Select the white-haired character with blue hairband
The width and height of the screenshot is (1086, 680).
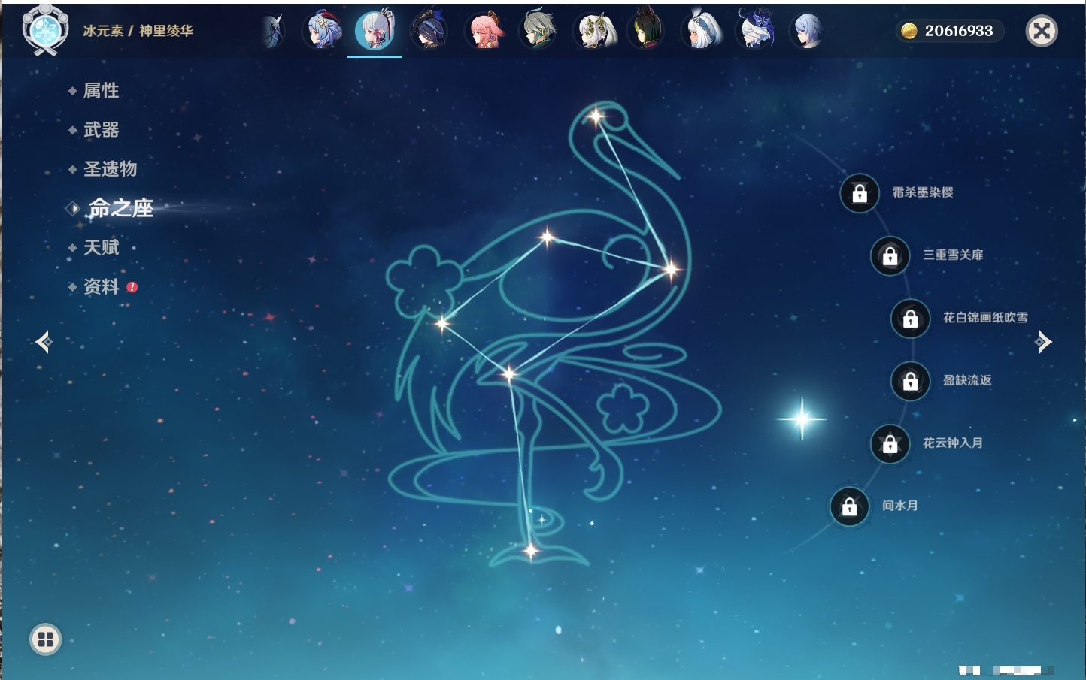(x=701, y=32)
